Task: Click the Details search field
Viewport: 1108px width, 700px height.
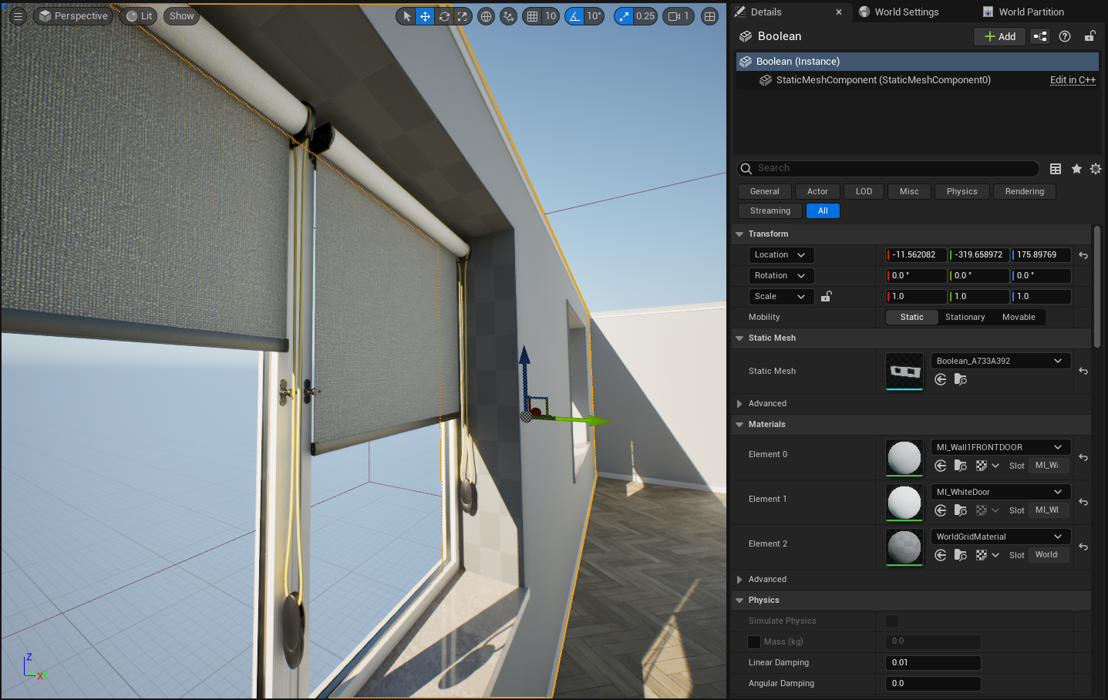Action: click(888, 169)
